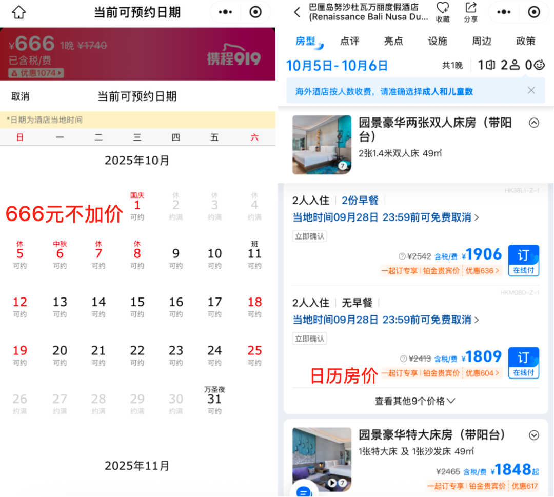
Task: Click the ¥2542 price info icon
Action: tap(402, 256)
